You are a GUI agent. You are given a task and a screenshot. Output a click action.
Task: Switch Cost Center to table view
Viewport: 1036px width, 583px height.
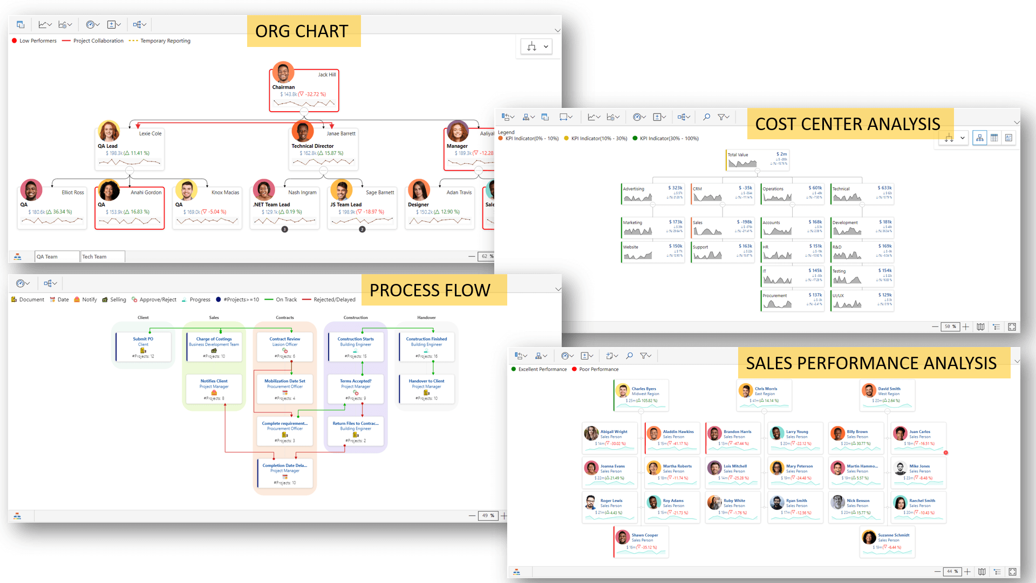pyautogui.click(x=994, y=138)
